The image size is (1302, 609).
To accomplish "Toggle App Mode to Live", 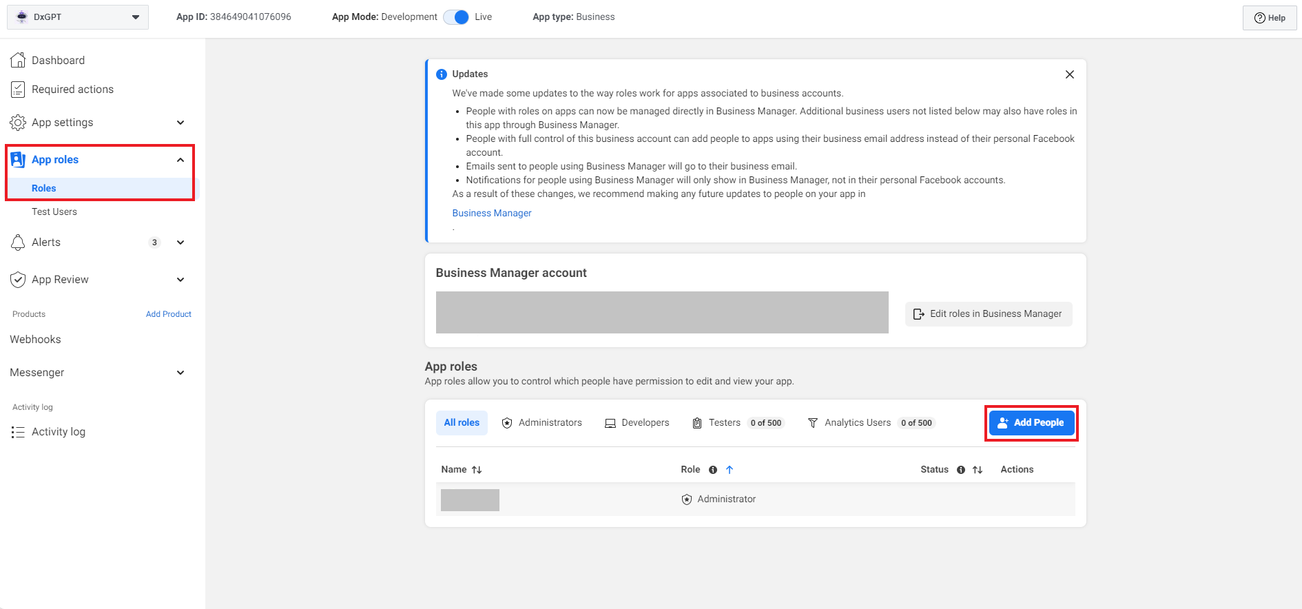I will pyautogui.click(x=456, y=17).
